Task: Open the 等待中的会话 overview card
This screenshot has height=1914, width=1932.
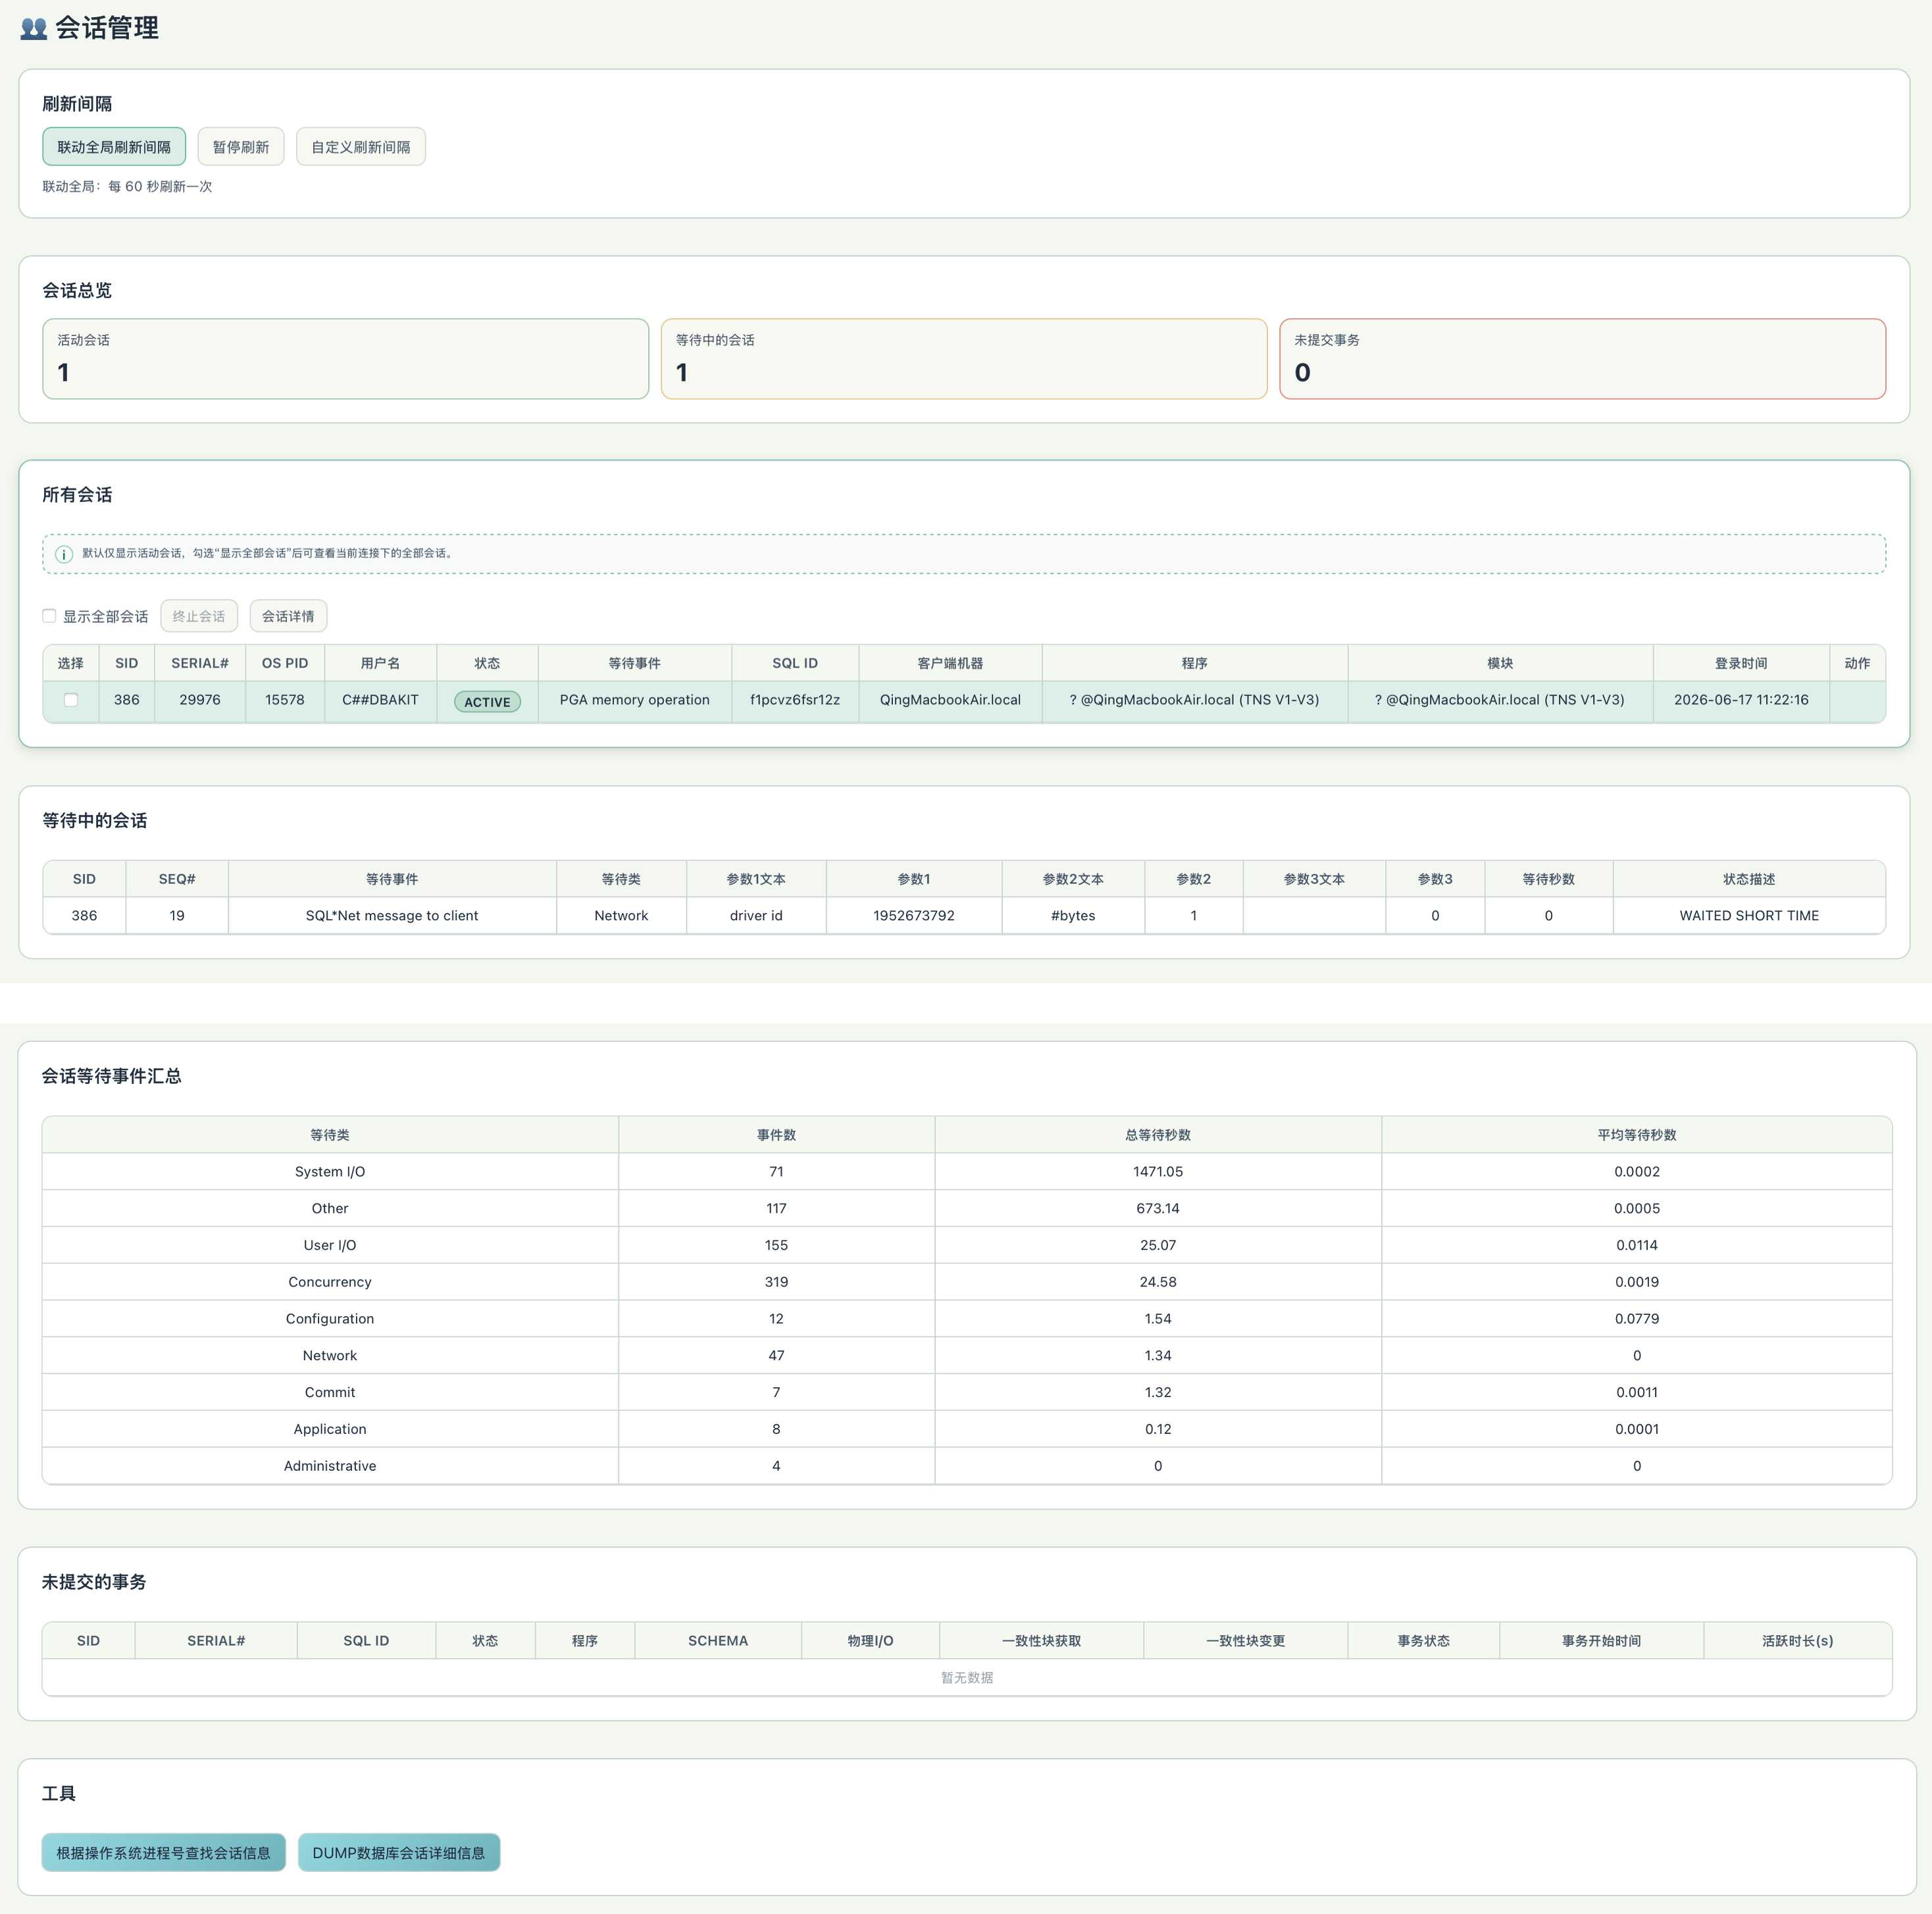Action: (964, 359)
